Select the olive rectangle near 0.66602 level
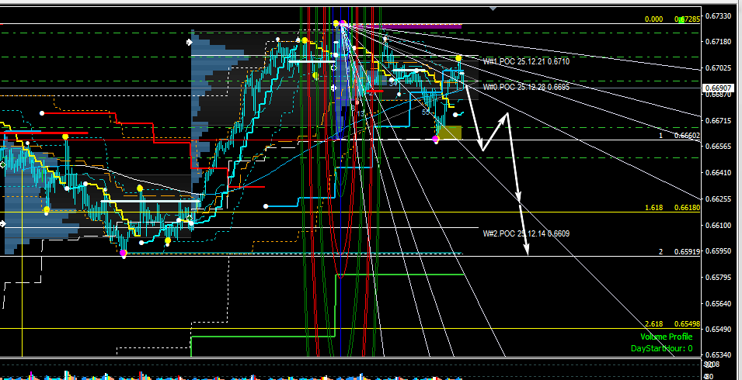 449,133
